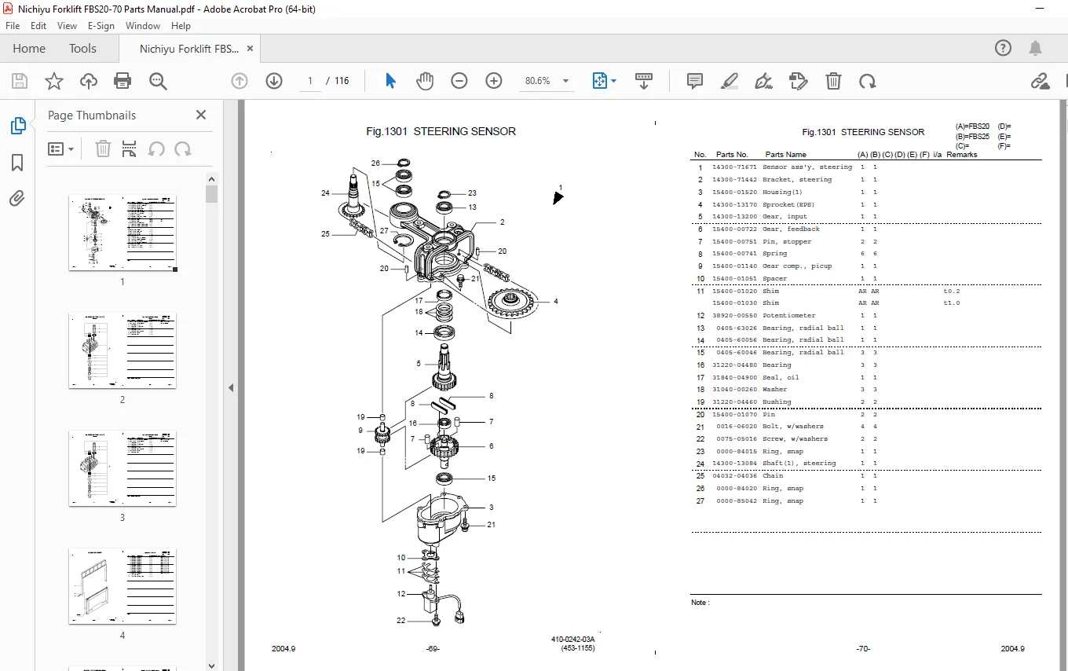Viewport: 1068px width, 671px height.
Task: Open the notifications bell
Action: [1037, 48]
